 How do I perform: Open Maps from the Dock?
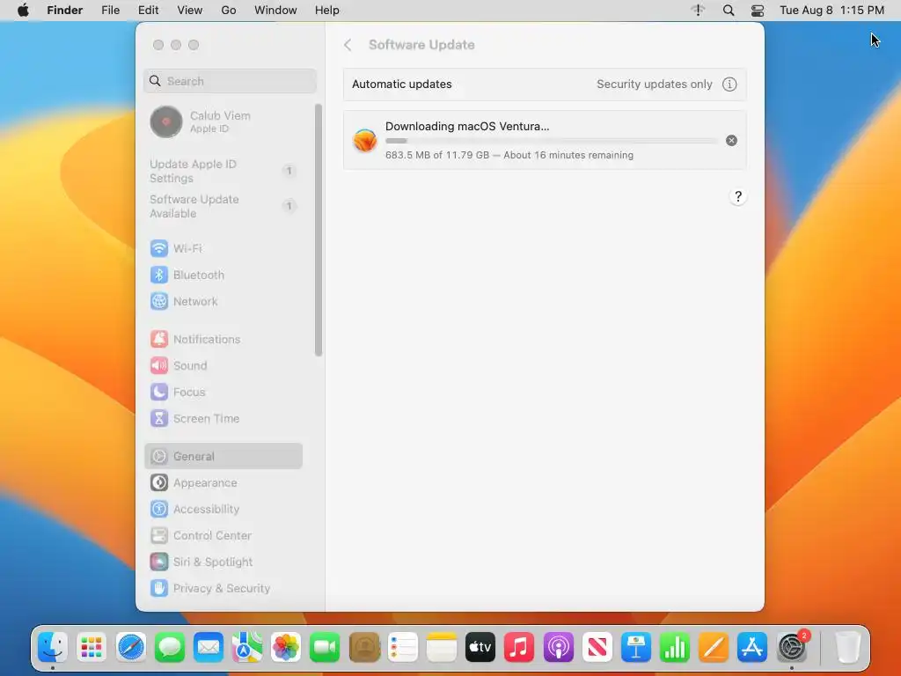[x=247, y=648]
